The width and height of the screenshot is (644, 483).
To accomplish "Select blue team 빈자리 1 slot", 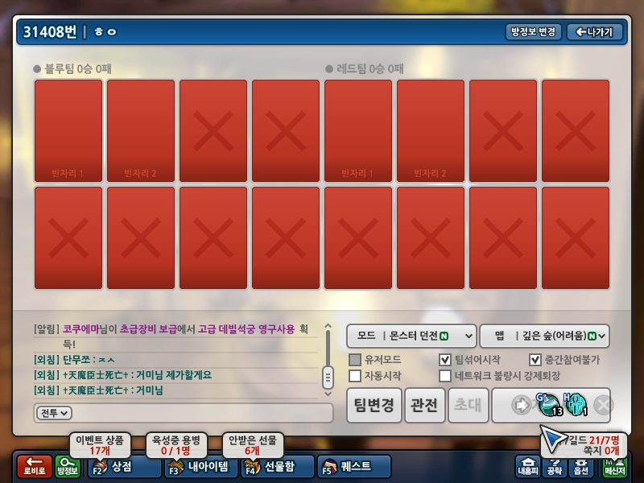I will (68, 130).
